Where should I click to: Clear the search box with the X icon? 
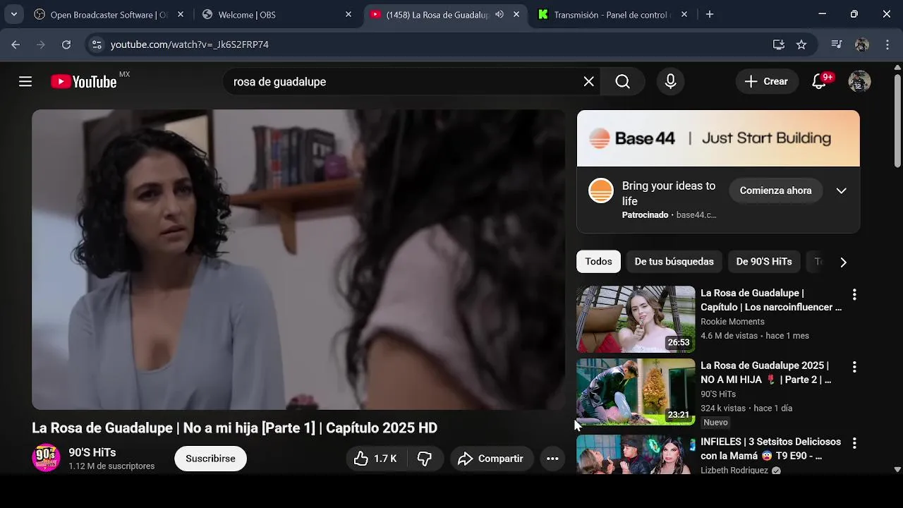589,82
